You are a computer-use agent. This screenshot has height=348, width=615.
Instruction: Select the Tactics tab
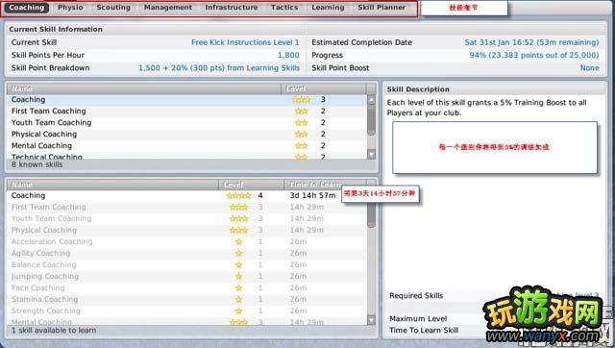coord(284,8)
